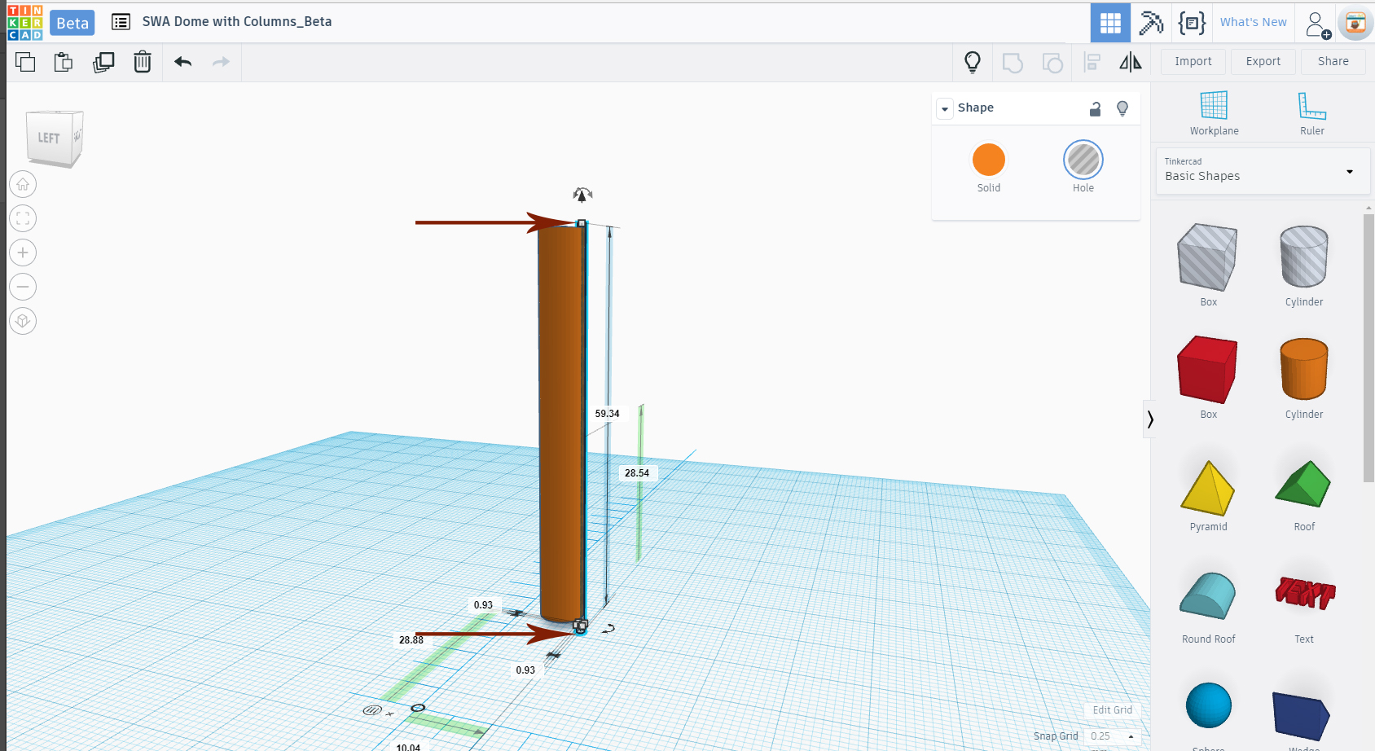
Task: Switch to 3D design grid view
Action: click(x=1110, y=23)
